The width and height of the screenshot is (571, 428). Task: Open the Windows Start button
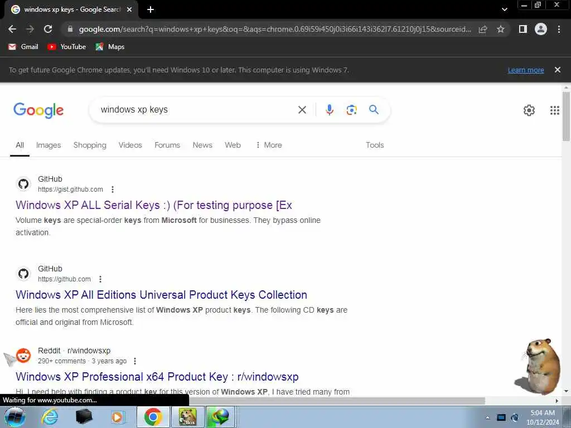(x=15, y=417)
